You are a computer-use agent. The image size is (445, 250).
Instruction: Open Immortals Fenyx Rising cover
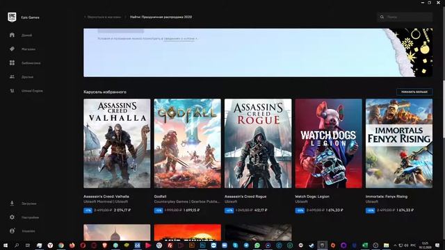tap(399, 144)
